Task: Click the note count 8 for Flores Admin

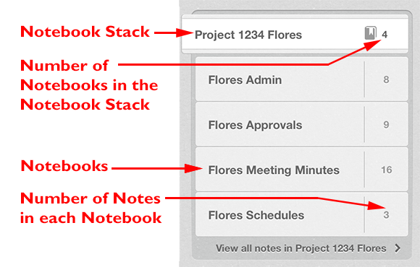Action: tap(386, 79)
